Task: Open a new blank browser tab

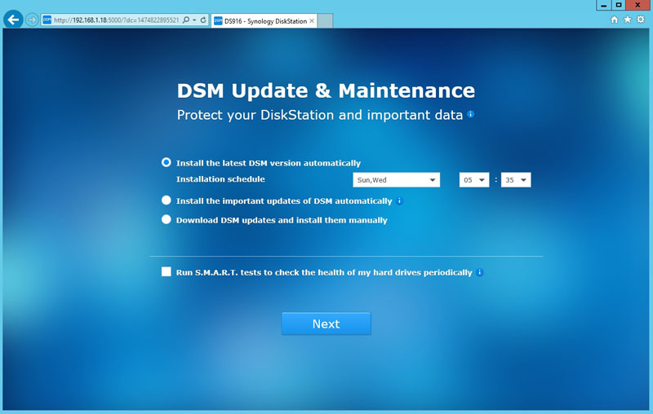Action: [x=325, y=21]
